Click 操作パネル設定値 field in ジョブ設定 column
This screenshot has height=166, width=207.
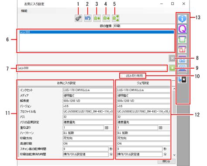tap(139, 154)
